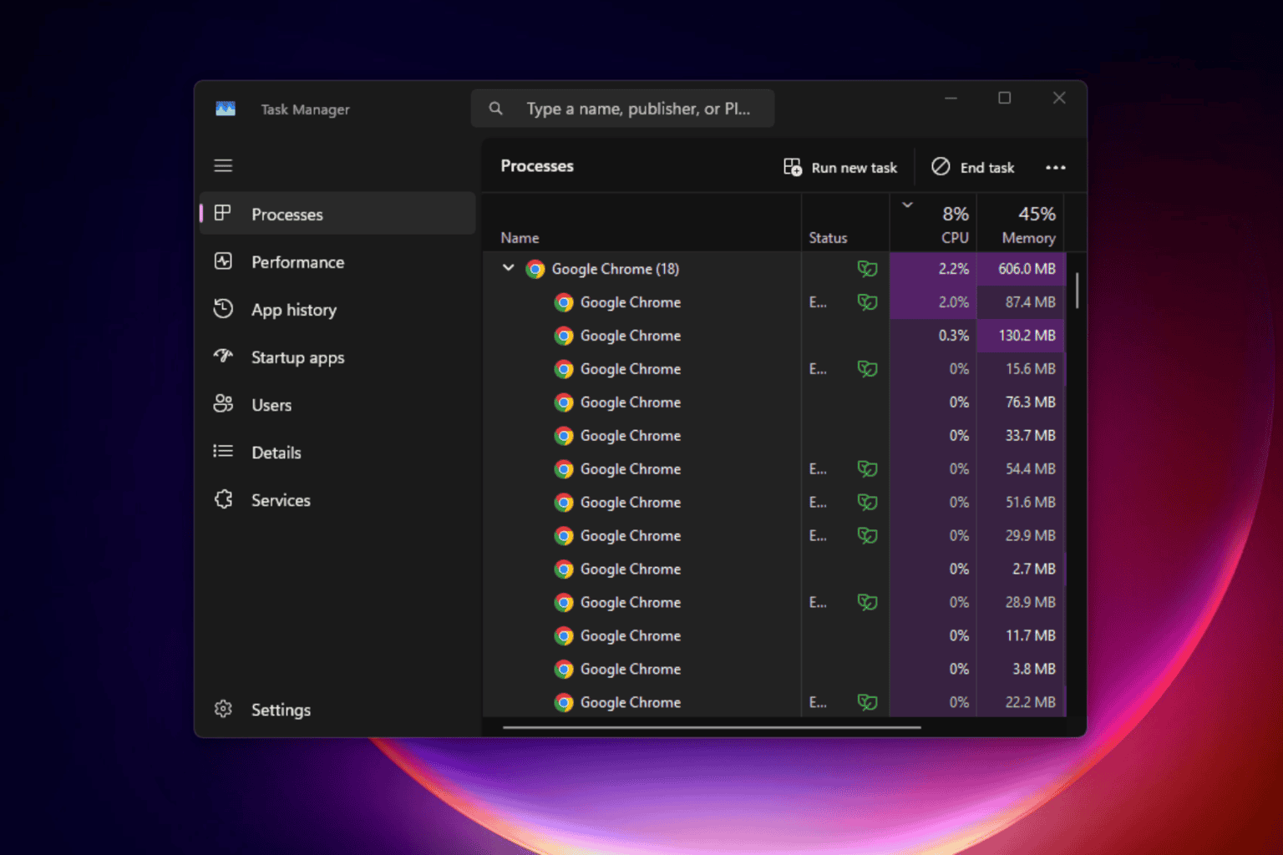
Task: Click Chrome icon on the 130.2 MB row
Action: tap(565, 336)
